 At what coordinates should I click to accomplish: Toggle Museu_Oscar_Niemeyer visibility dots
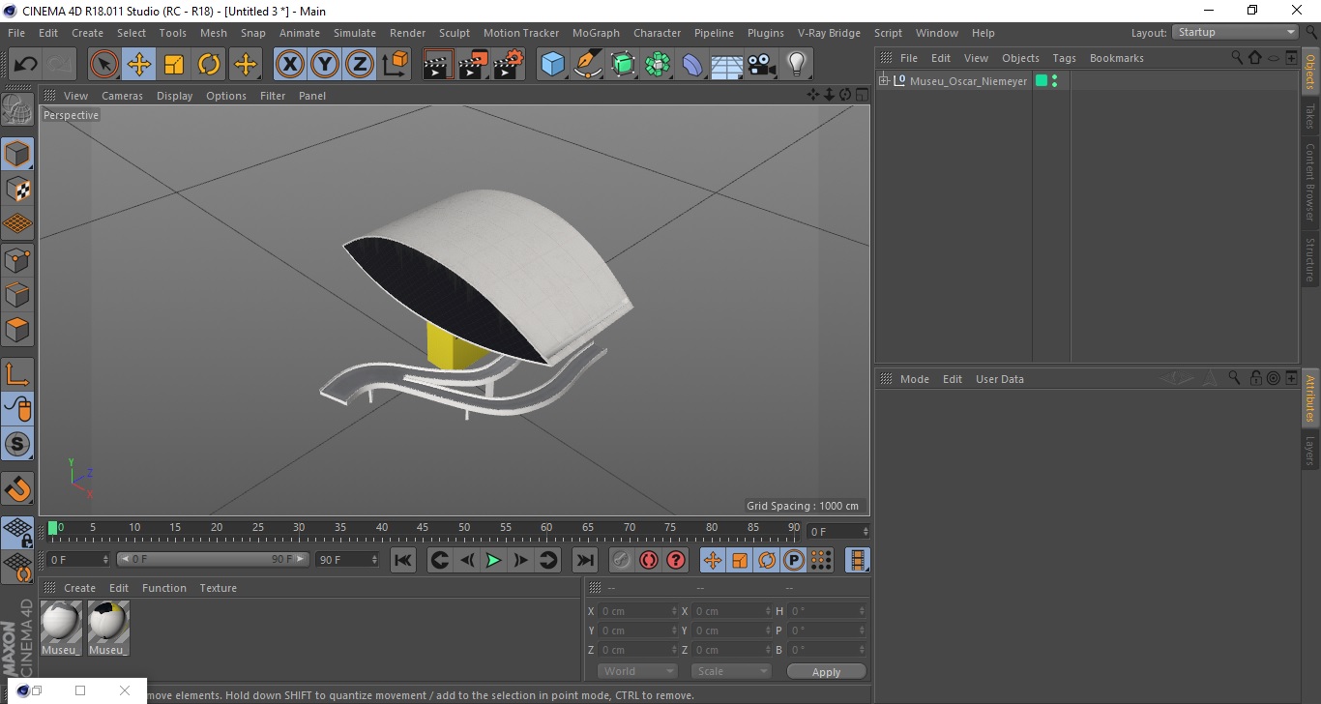tap(1054, 81)
